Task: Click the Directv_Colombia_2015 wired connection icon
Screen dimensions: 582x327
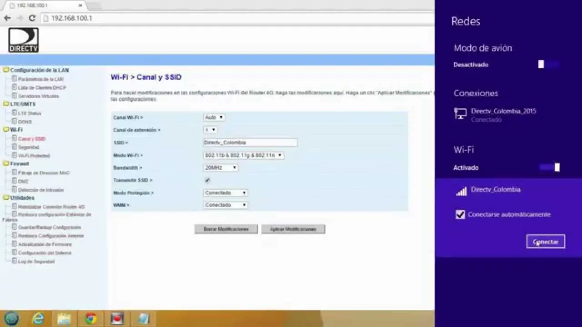Action: [x=460, y=114]
